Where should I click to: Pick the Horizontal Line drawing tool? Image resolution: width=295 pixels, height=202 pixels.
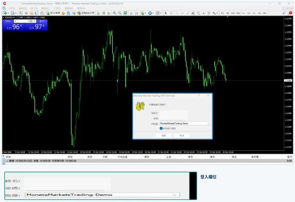[x=182, y=13]
